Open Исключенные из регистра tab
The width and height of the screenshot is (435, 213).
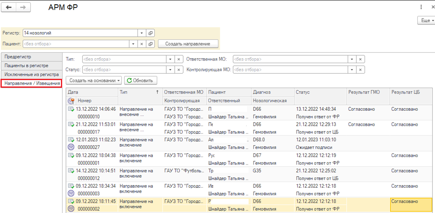[32, 74]
